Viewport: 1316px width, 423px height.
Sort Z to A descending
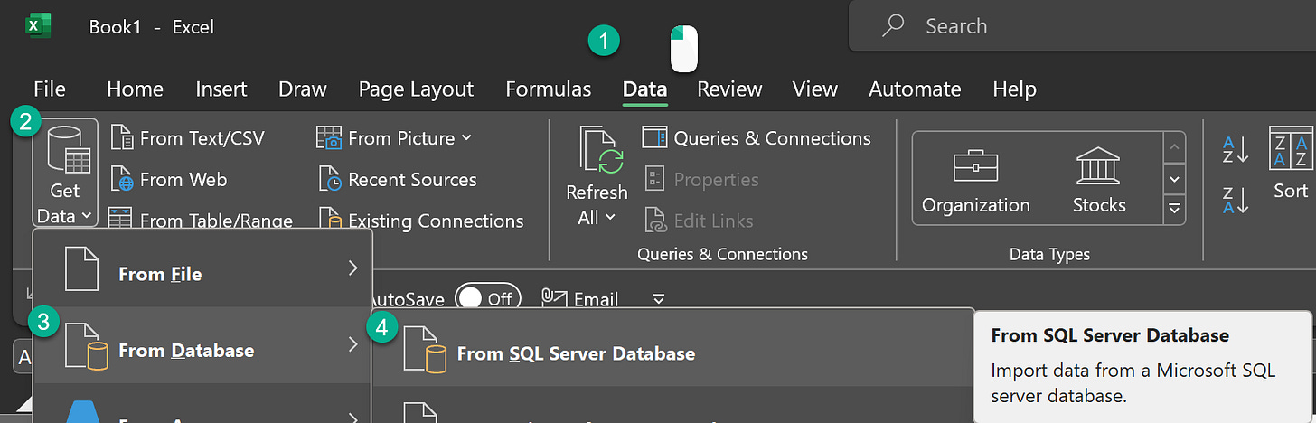coord(1236,200)
